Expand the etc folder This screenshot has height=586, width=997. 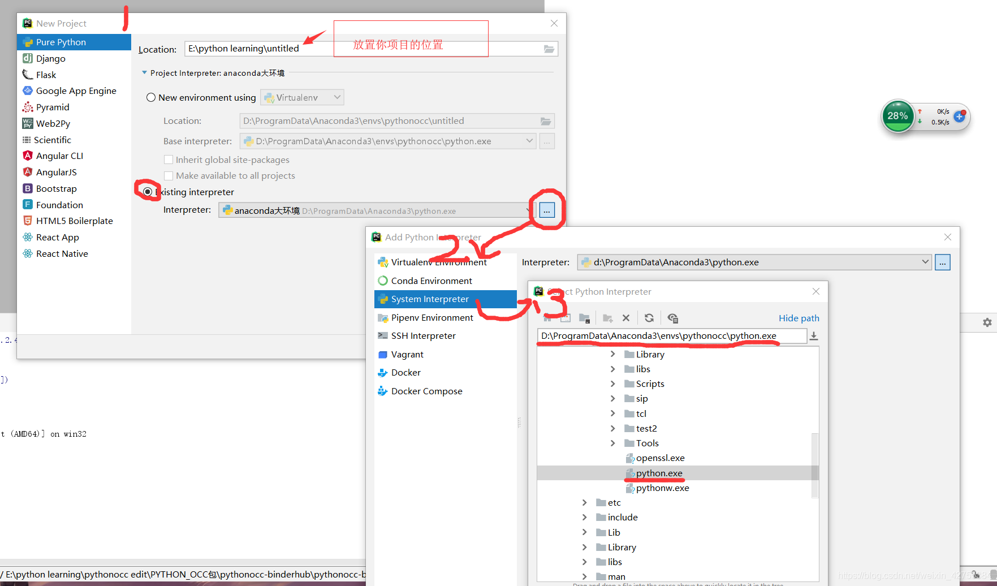pyautogui.click(x=584, y=502)
